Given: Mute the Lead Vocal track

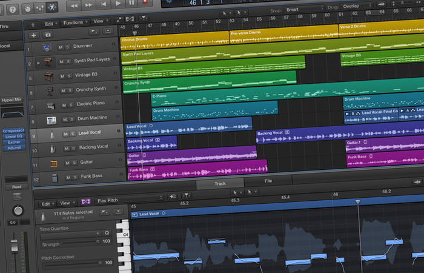Looking at the screenshot, I should [65, 133].
